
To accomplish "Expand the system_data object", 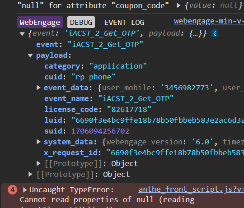I will (38, 142).
